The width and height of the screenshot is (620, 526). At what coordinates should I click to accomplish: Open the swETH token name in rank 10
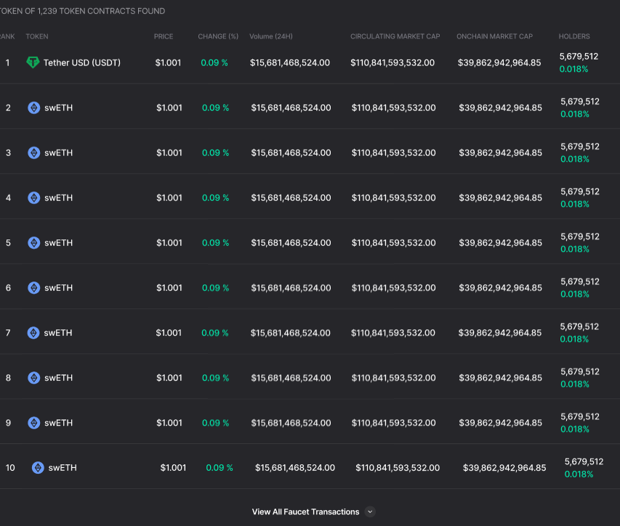coord(63,468)
